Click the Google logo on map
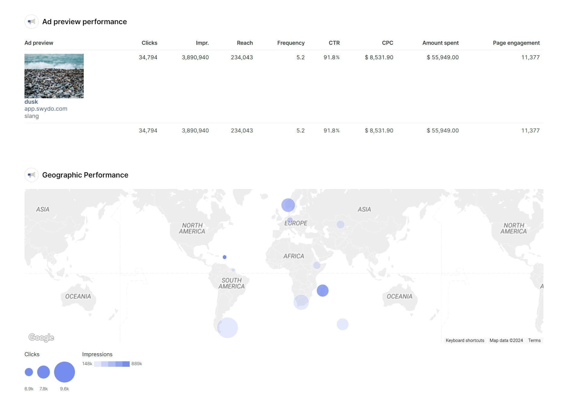Viewport: 561px width, 397px height. pyautogui.click(x=41, y=337)
